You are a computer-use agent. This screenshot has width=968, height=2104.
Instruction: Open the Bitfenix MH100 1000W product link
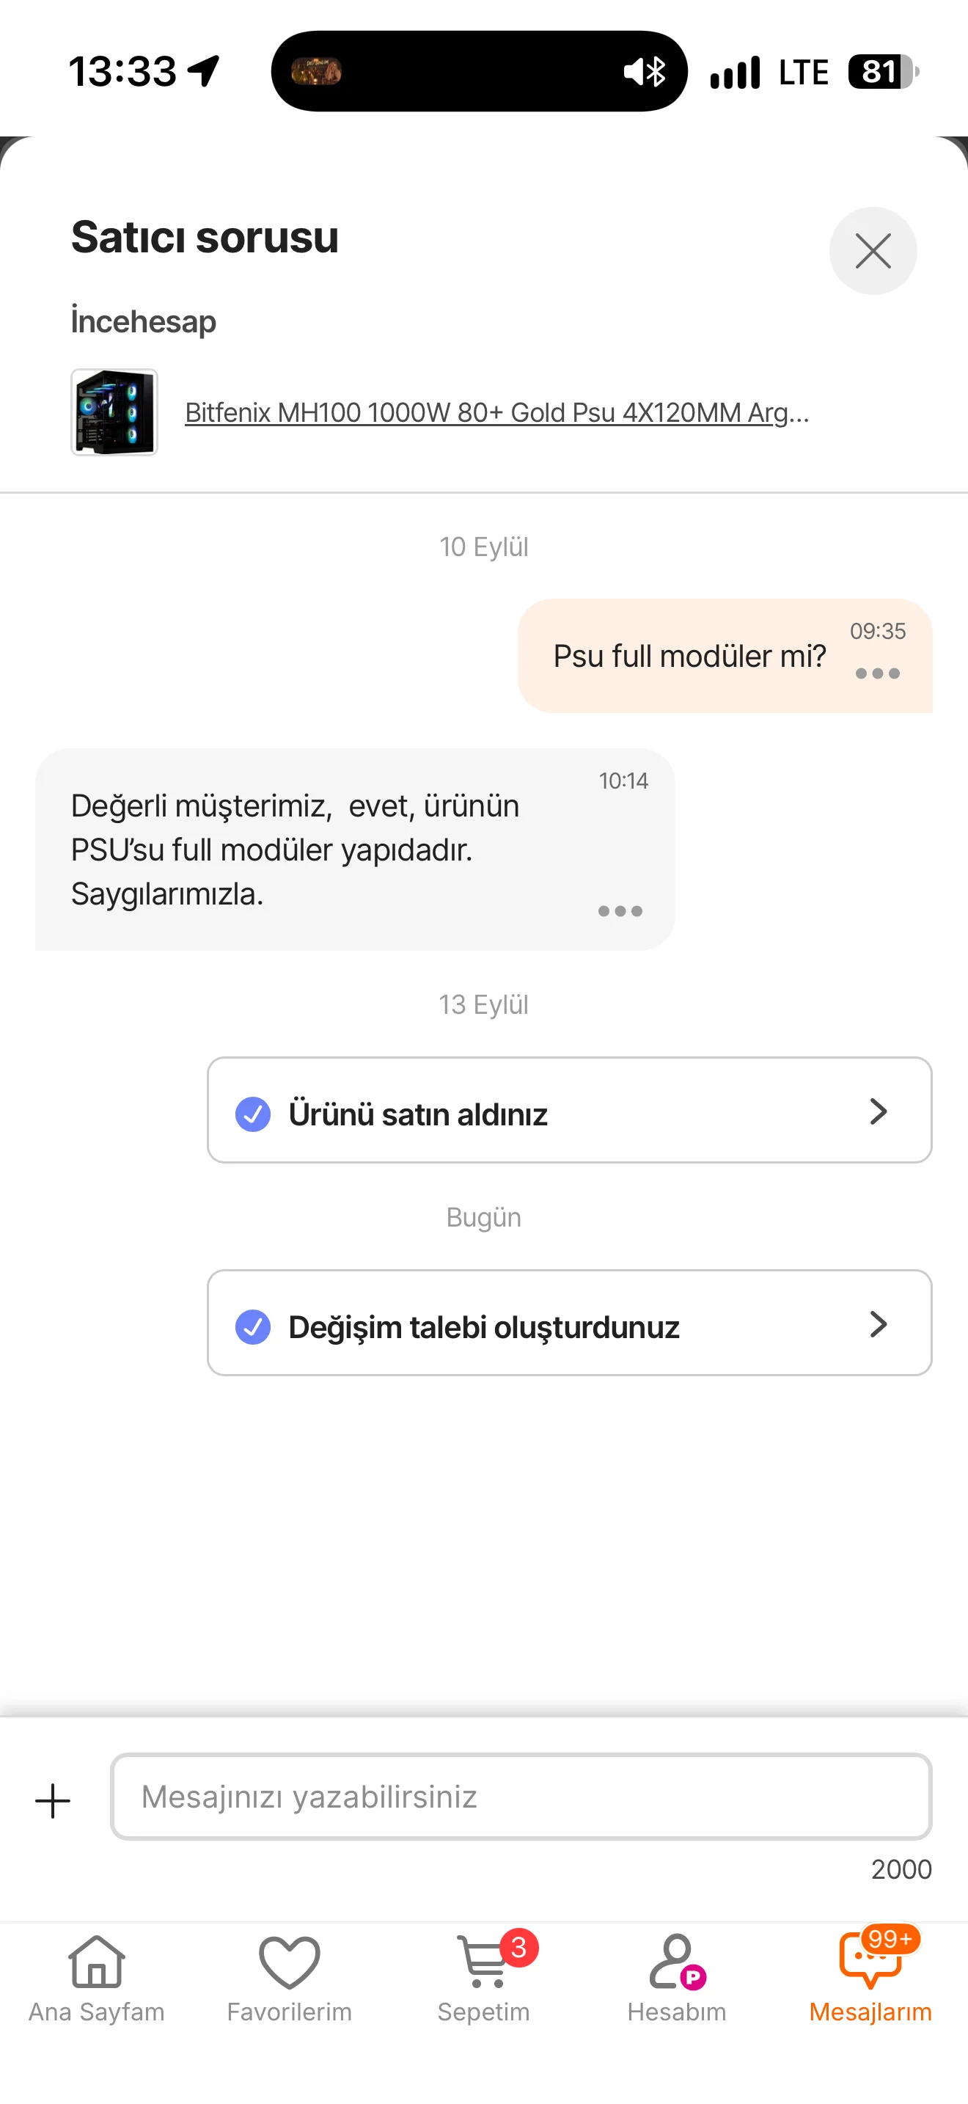(x=497, y=412)
